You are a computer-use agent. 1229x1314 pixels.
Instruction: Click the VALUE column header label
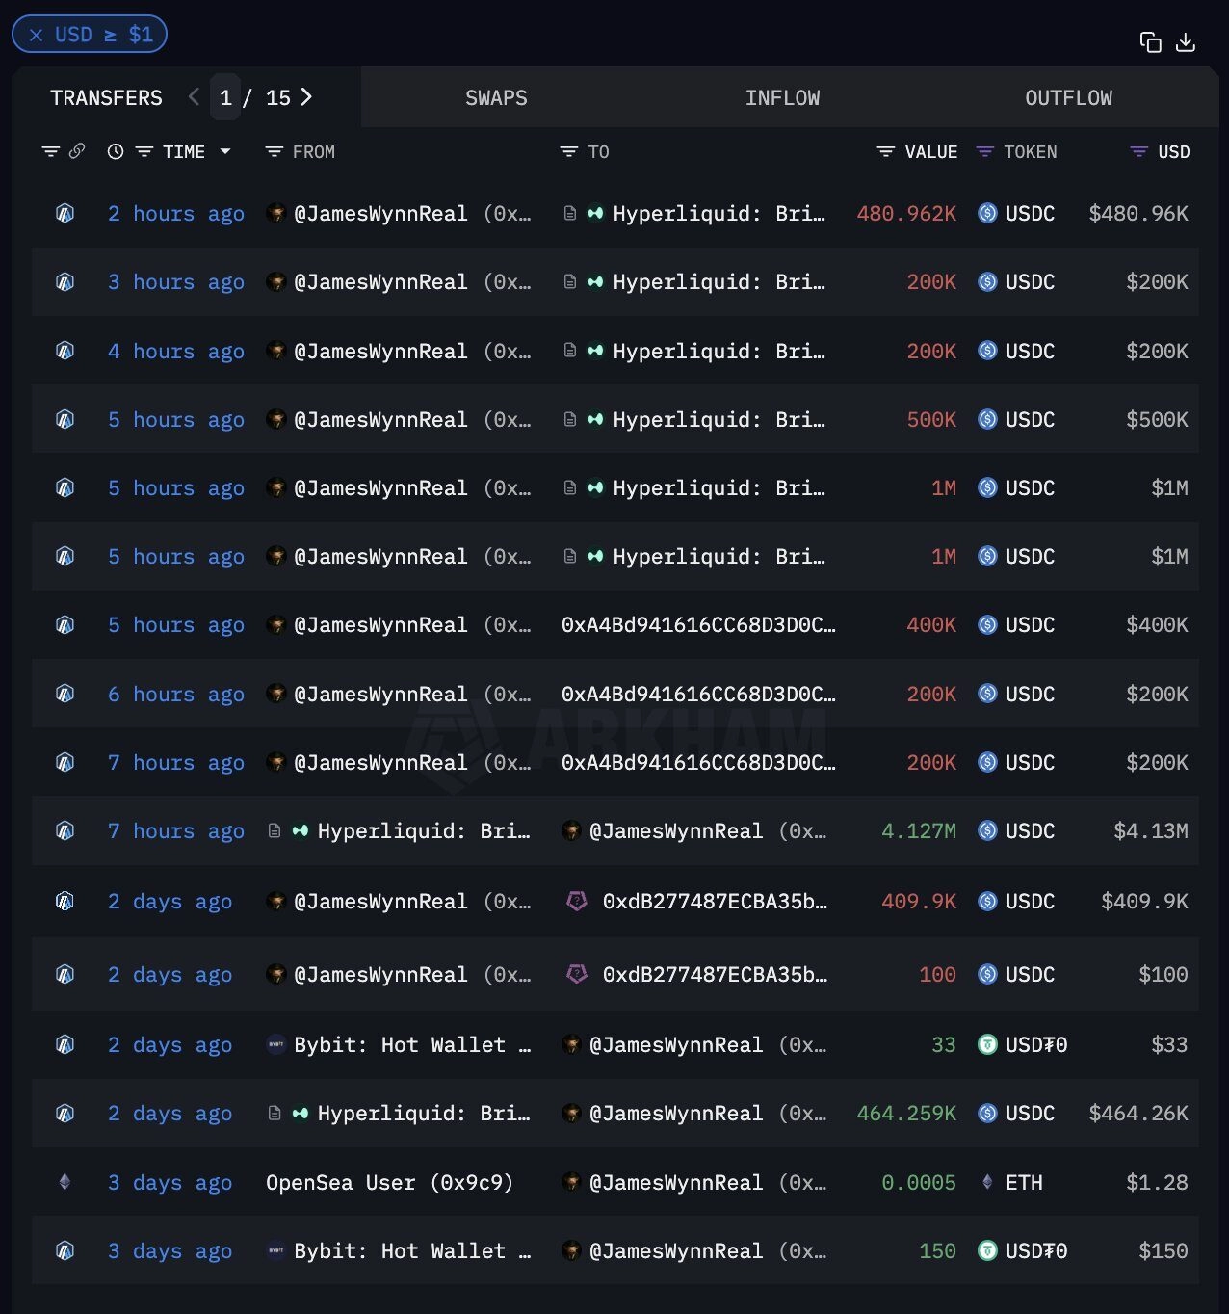coord(931,152)
